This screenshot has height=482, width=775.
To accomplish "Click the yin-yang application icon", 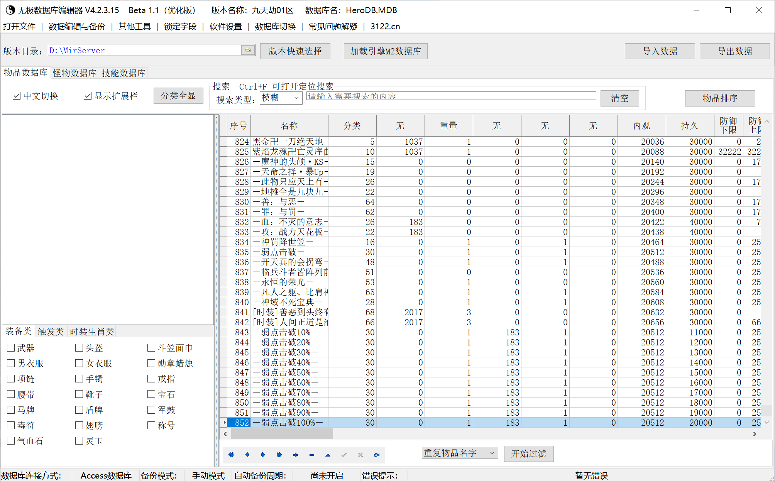I will tap(10, 10).
